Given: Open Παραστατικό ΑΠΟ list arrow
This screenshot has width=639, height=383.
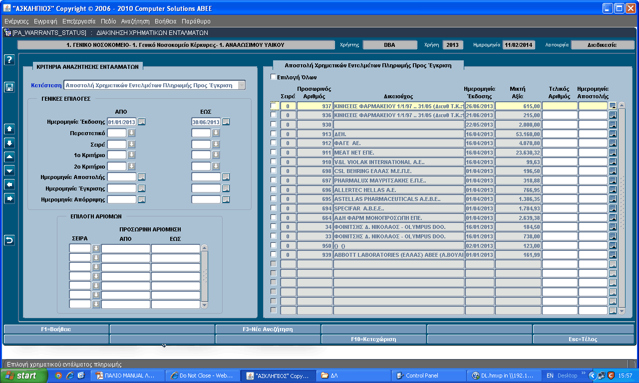Looking at the screenshot, I should click(x=131, y=133).
